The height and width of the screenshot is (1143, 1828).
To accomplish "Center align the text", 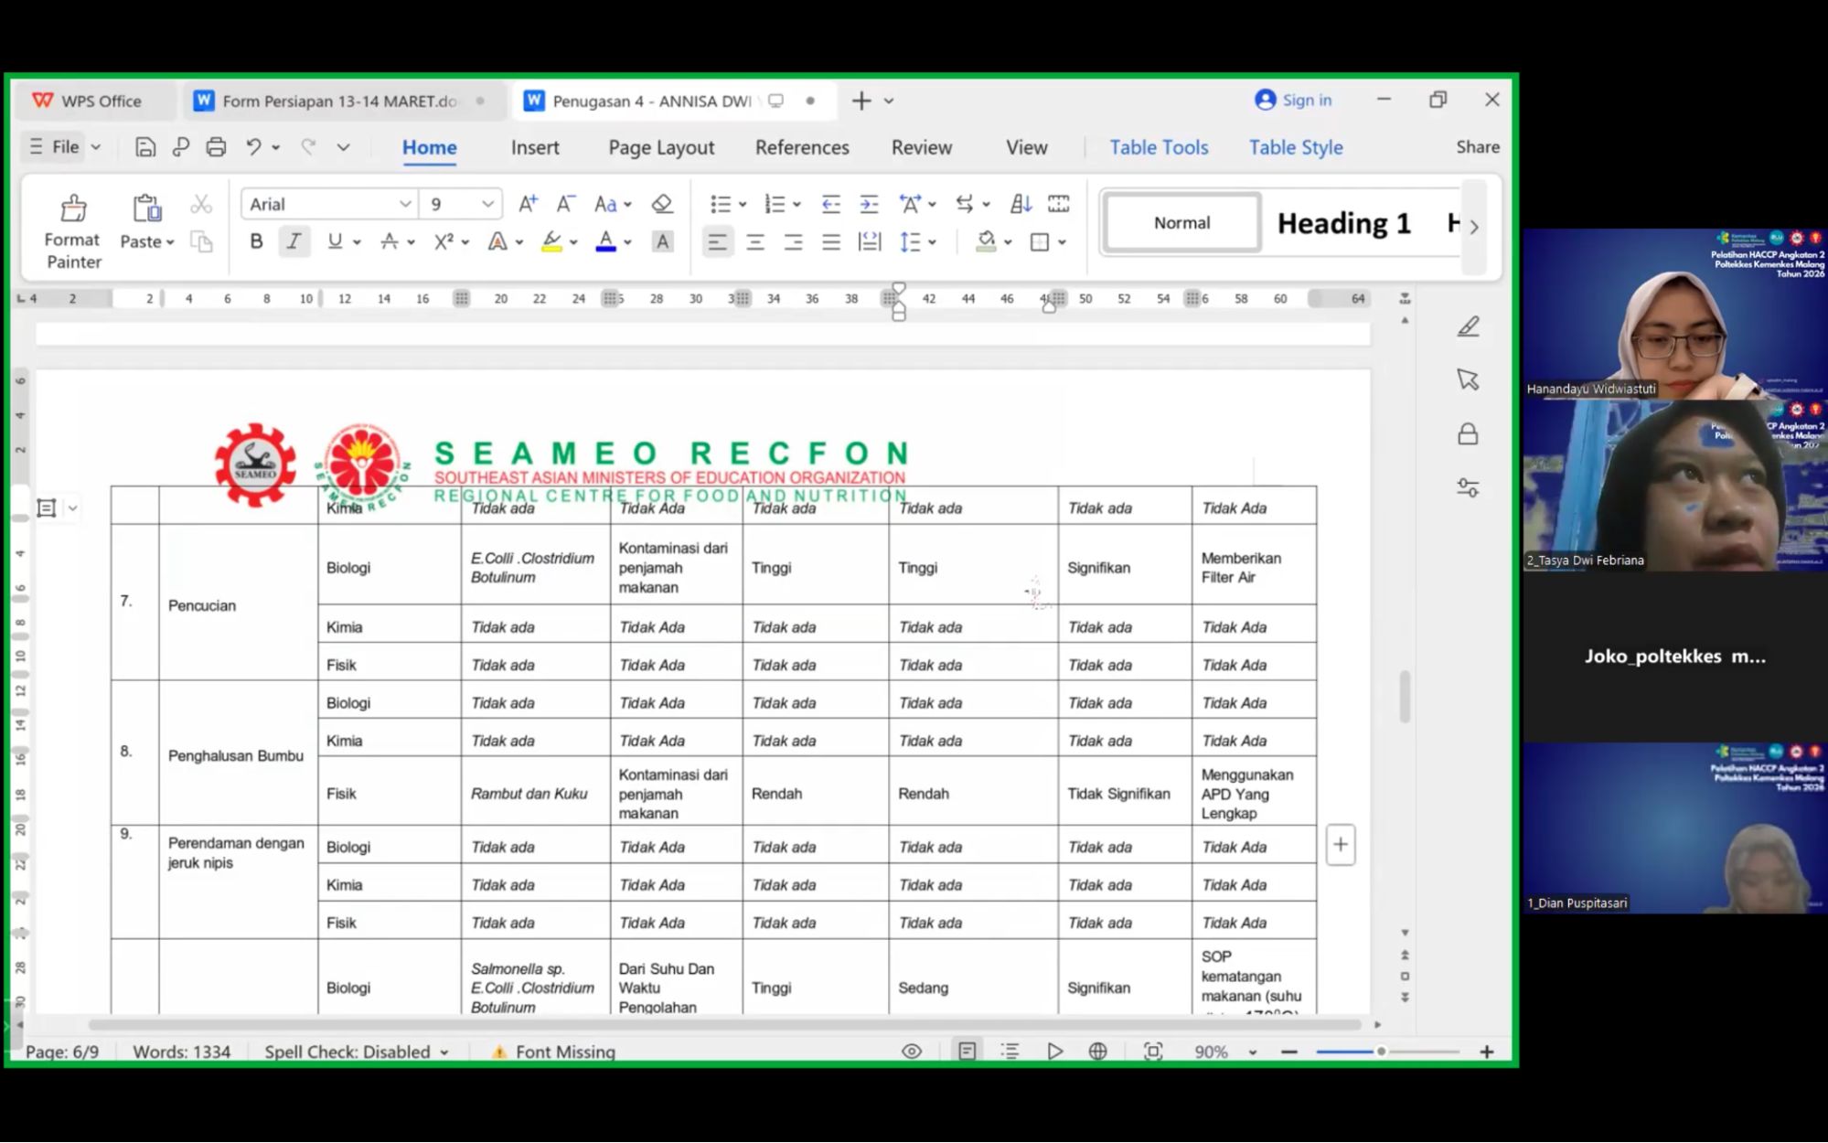I will [755, 242].
